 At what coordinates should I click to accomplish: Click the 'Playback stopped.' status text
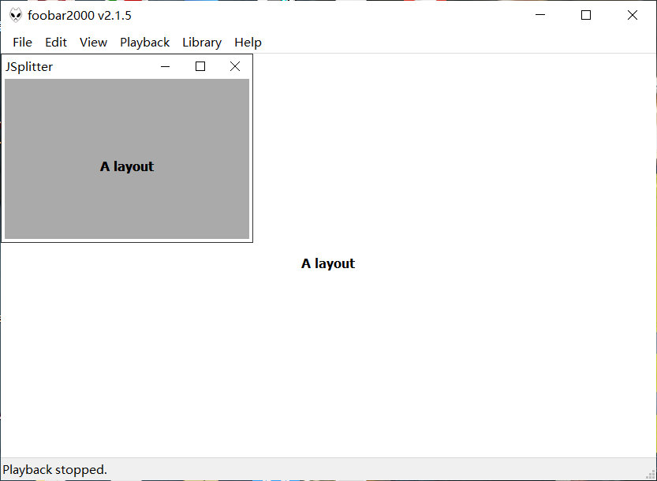[x=55, y=470]
